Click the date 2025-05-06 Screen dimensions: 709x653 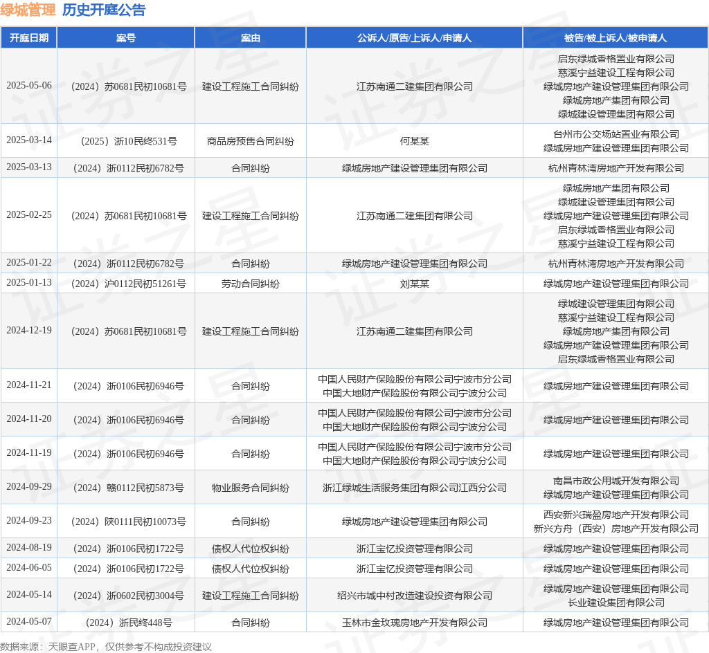pyautogui.click(x=29, y=85)
